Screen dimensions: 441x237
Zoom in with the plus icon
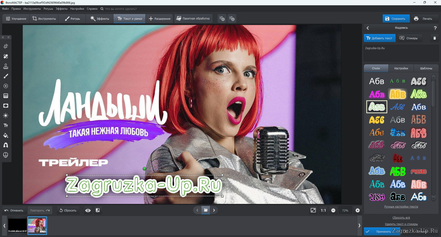click(x=358, y=211)
